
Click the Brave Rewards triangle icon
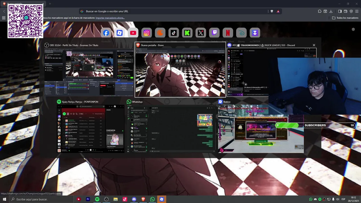click(x=278, y=11)
